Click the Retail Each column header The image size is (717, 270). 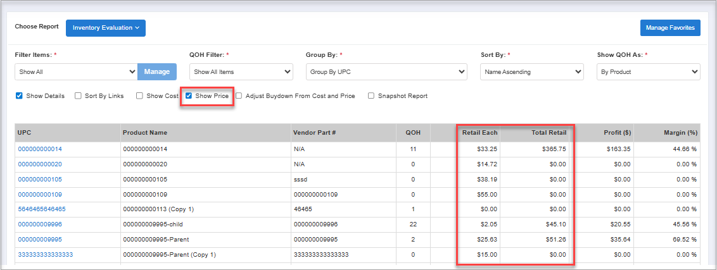pos(479,133)
